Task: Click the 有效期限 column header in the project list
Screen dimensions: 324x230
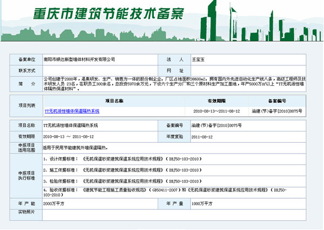Action: point(216,101)
